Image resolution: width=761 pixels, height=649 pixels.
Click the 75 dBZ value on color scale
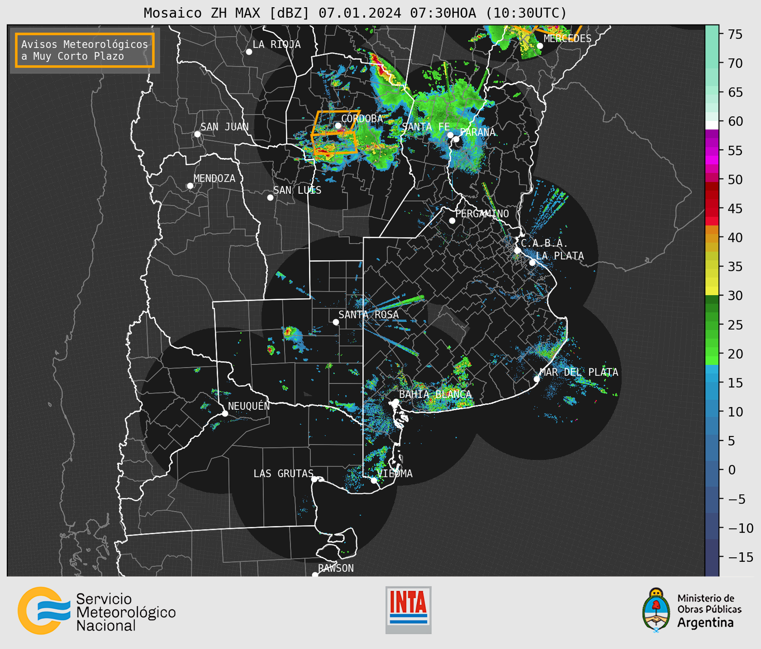point(734,34)
